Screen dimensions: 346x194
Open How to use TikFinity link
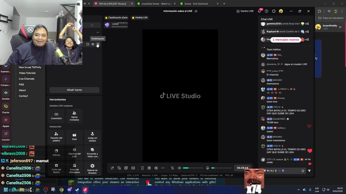point(30,67)
